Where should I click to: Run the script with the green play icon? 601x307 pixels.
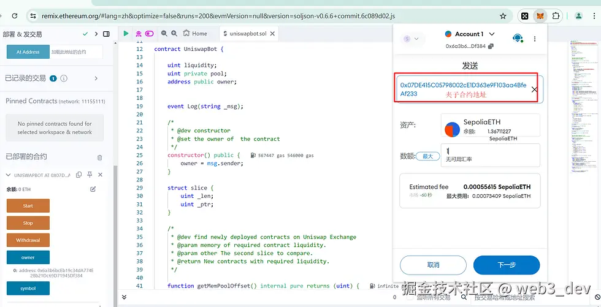pyautogui.click(x=126, y=34)
